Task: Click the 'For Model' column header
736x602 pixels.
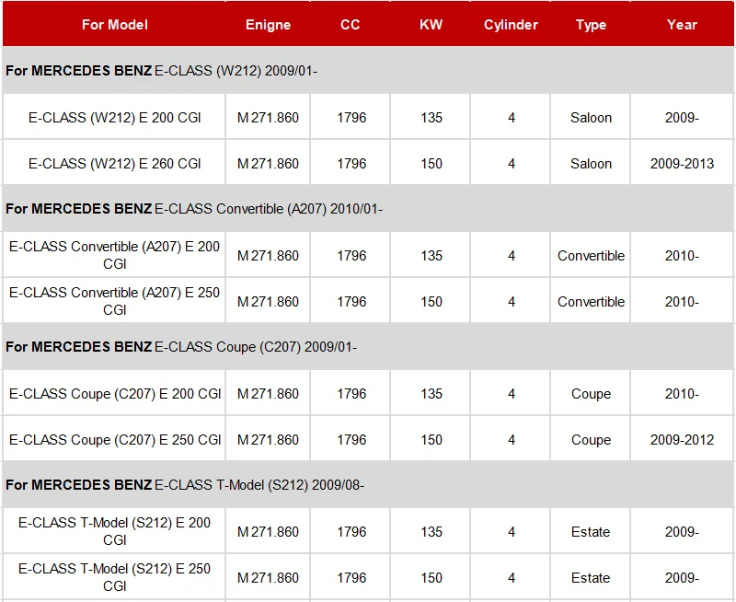Action: (x=114, y=25)
